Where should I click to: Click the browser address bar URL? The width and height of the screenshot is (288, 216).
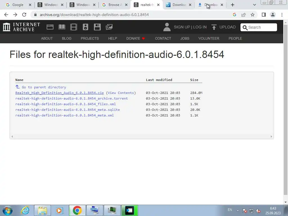[x=94, y=15]
